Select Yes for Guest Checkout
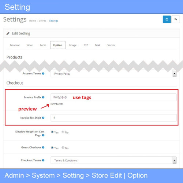 pos(52,148)
